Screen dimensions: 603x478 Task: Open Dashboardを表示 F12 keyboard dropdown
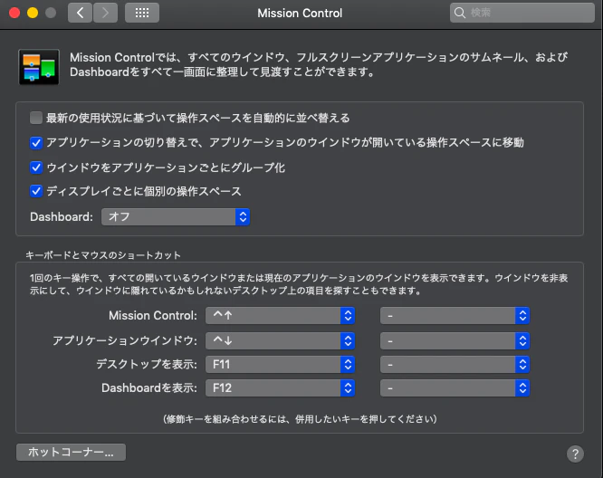[x=280, y=388]
